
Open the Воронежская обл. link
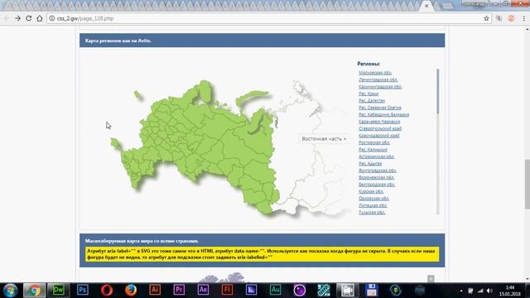[376, 177]
